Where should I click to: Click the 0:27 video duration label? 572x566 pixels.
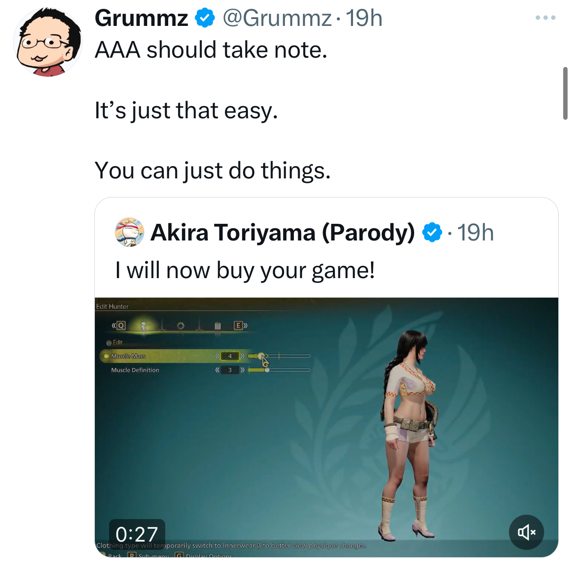pyautogui.click(x=137, y=534)
